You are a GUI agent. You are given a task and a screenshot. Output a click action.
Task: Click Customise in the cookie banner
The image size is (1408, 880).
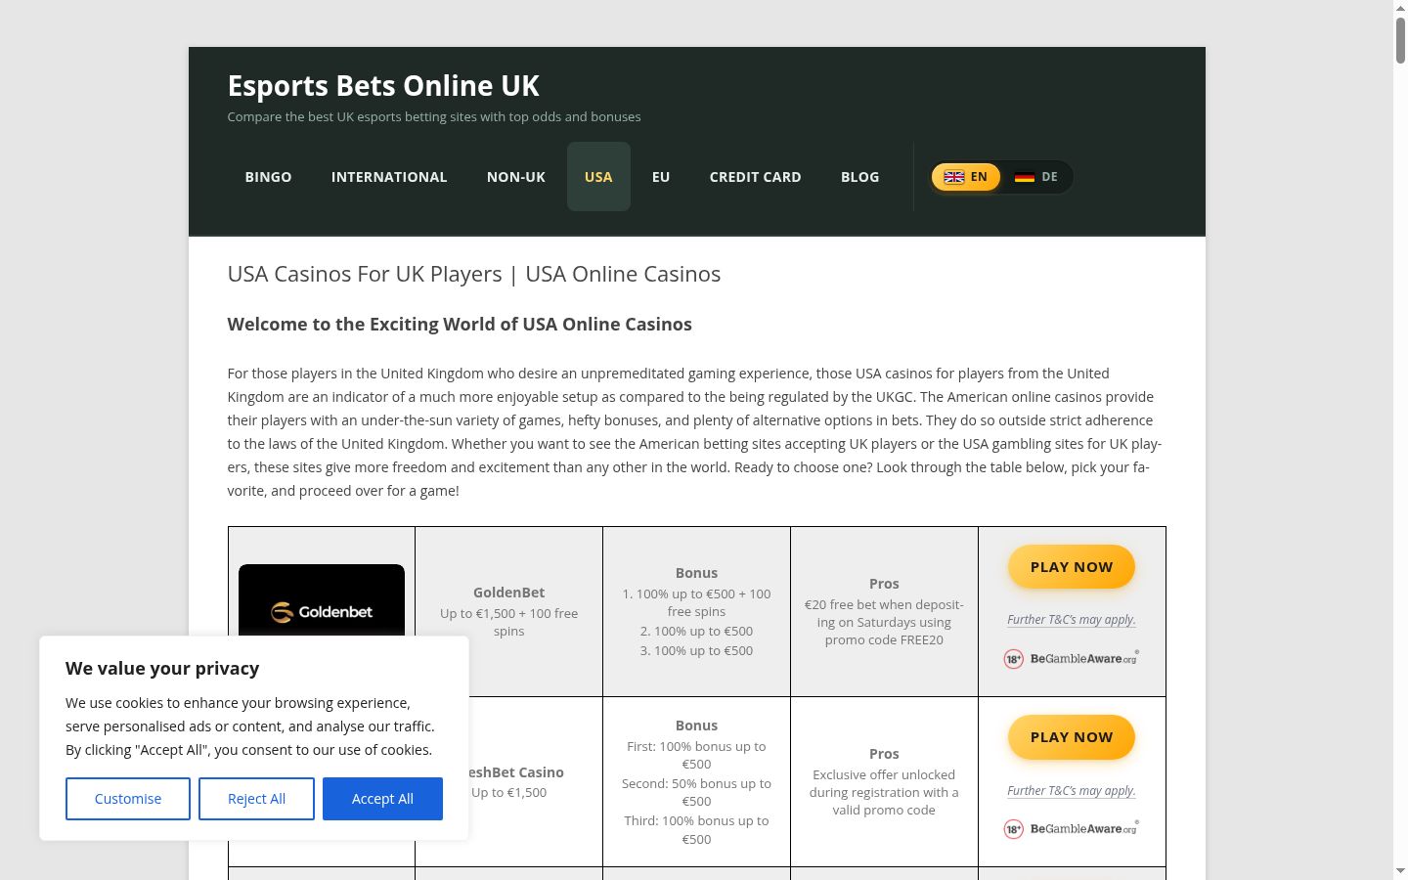(128, 799)
